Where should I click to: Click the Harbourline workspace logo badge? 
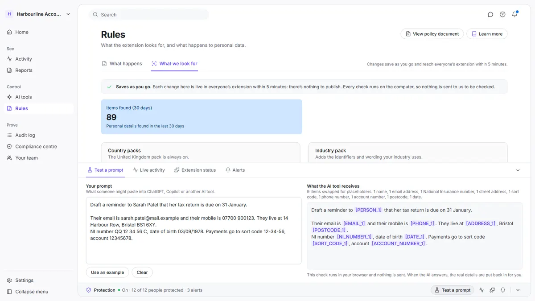(x=9, y=14)
